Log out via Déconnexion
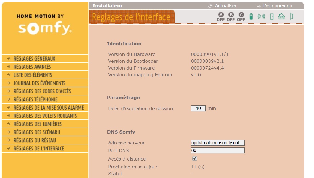Screen dimensions: 314x178 (277, 6)
